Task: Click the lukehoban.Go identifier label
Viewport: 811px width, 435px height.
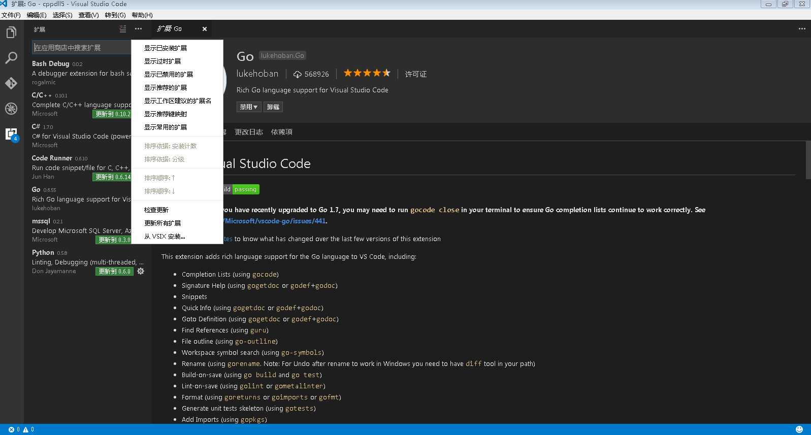Action: [x=282, y=55]
